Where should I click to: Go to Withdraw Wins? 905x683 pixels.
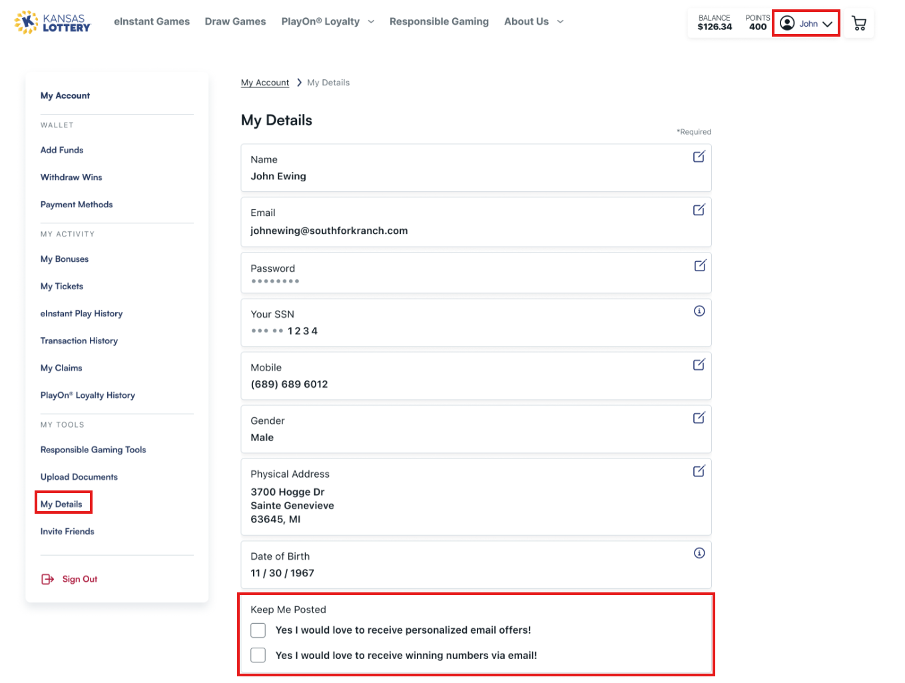71,177
